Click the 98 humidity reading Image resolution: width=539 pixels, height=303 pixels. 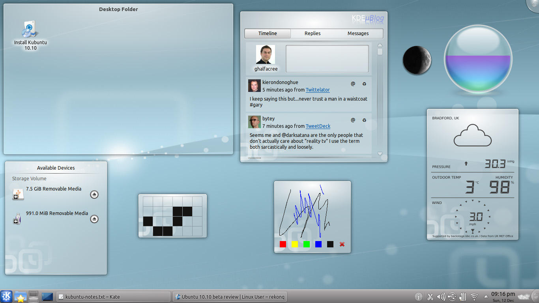[500, 187]
